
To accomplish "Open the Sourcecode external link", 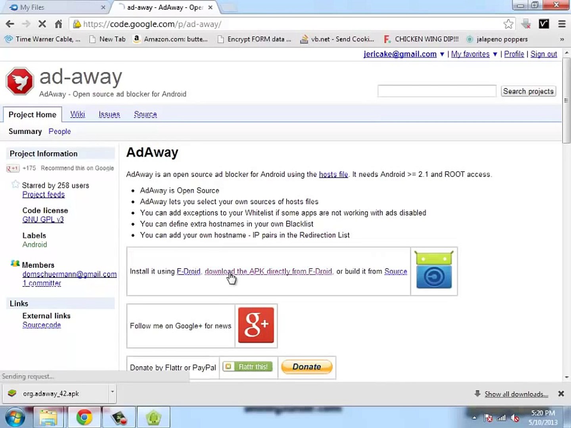I will (x=42, y=325).
